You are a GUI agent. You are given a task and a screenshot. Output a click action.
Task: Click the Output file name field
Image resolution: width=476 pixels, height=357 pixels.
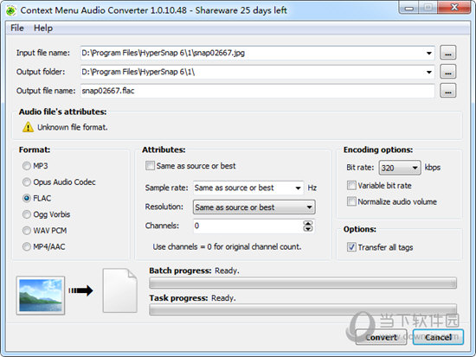[x=258, y=91]
